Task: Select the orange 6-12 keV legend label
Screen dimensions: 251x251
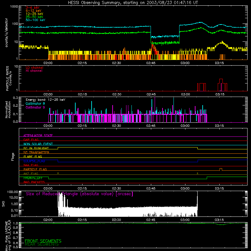Action: point(34,11)
